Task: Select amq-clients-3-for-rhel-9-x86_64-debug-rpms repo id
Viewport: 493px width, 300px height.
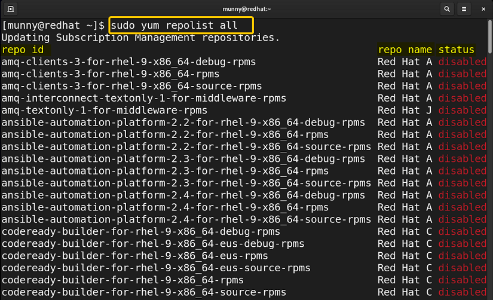Action: [128, 62]
